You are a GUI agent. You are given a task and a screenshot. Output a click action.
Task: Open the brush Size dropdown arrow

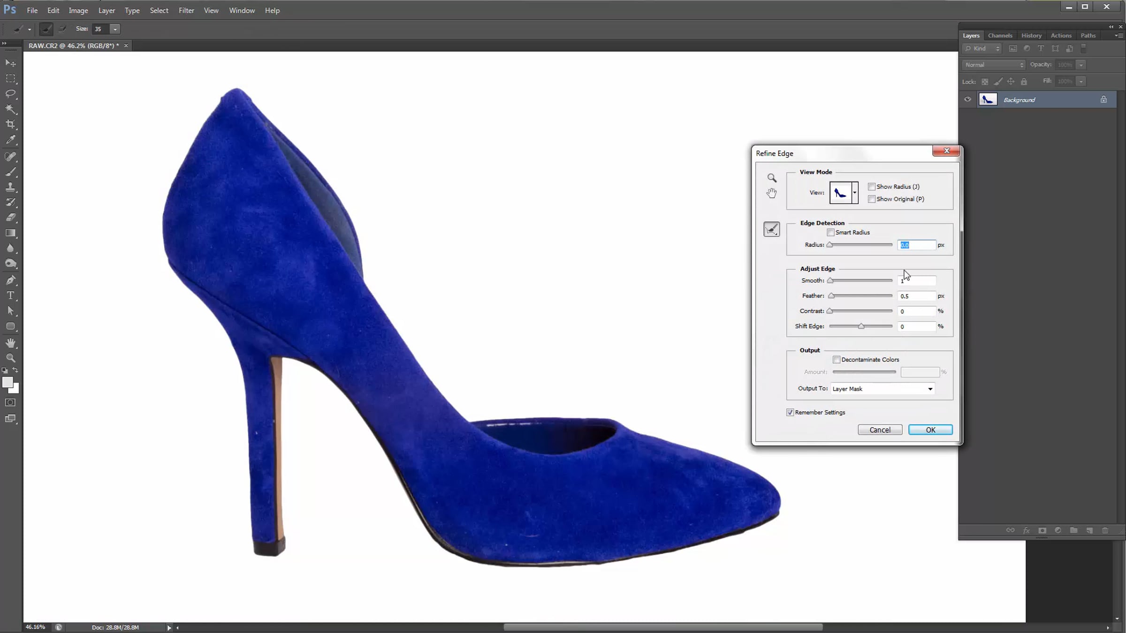[x=115, y=29]
